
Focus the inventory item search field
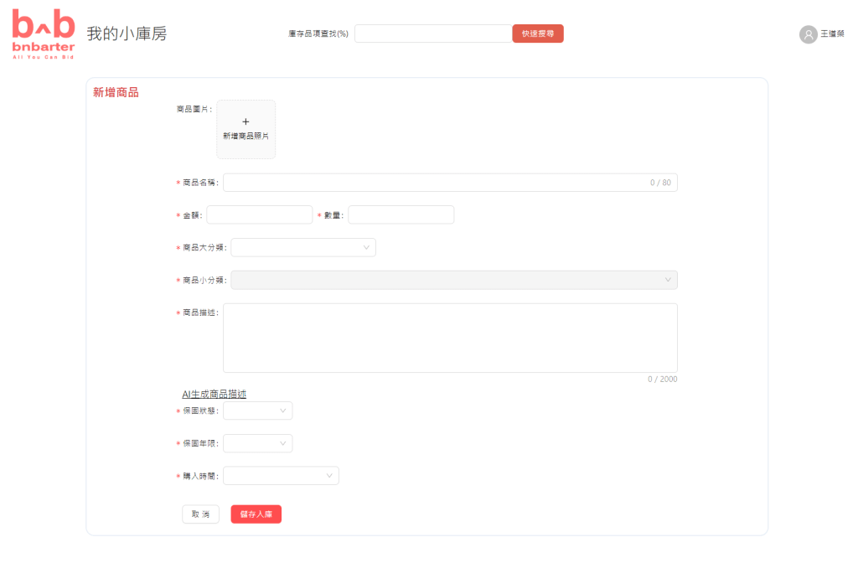(x=432, y=34)
